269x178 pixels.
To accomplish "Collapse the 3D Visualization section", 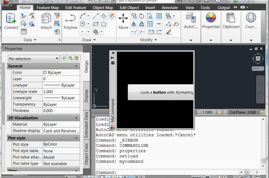I will pos(76,118).
